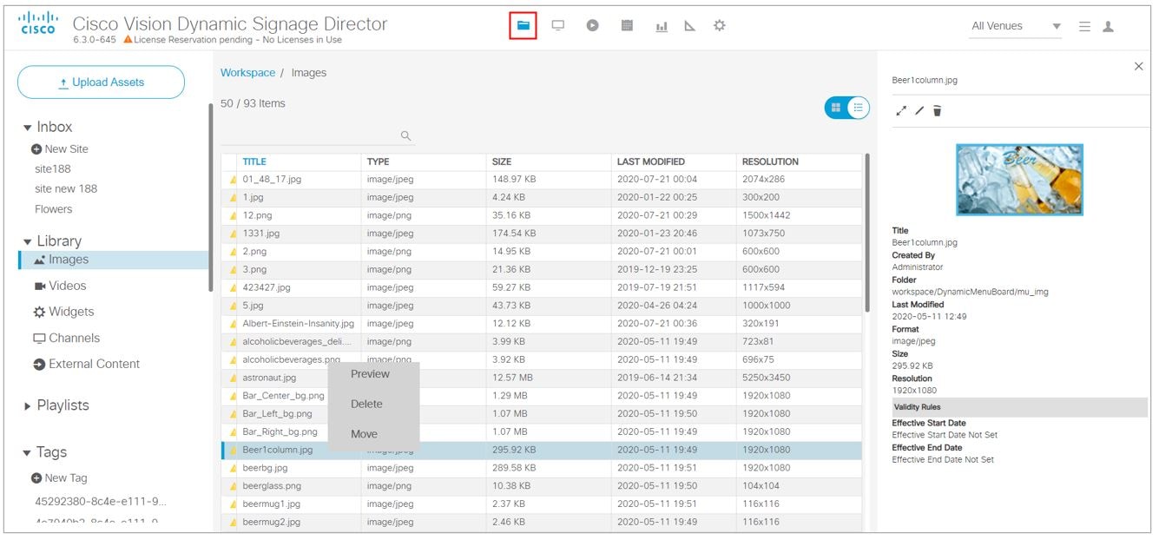The width and height of the screenshot is (1159, 540).
Task: Open the scheduling calendar icon
Action: point(627,26)
